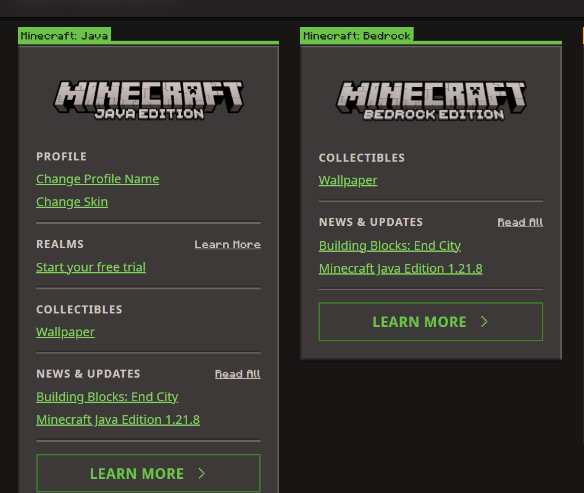
Task: Open Minecraft Java Edition 1.21.8 in Bedrock card
Action: (x=401, y=268)
